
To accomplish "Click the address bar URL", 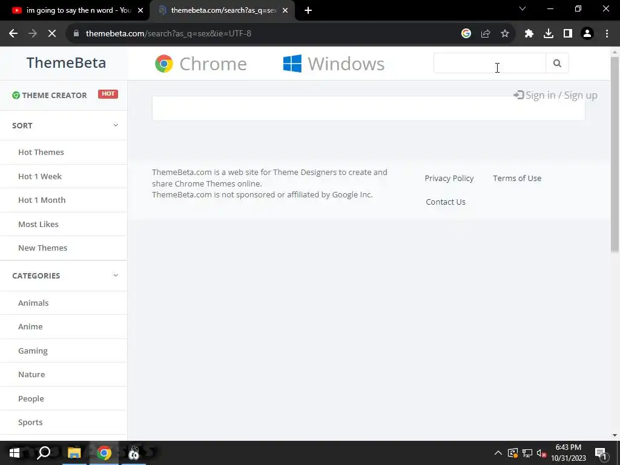I will tap(168, 34).
